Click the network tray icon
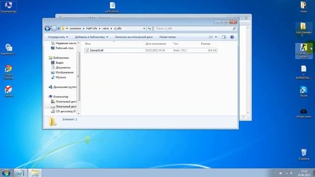The width and height of the screenshot is (315, 177). (x=286, y=173)
